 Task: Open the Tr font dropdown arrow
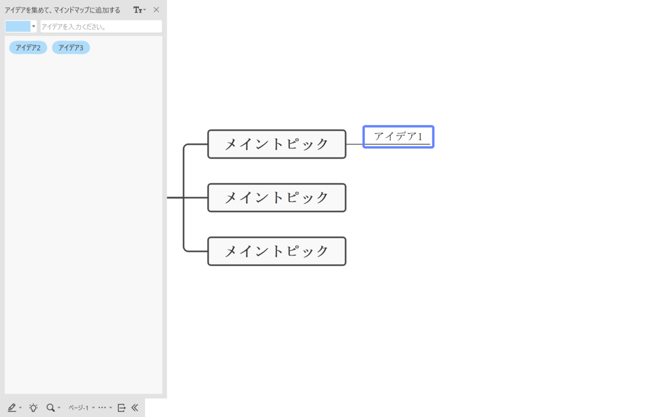click(x=144, y=9)
